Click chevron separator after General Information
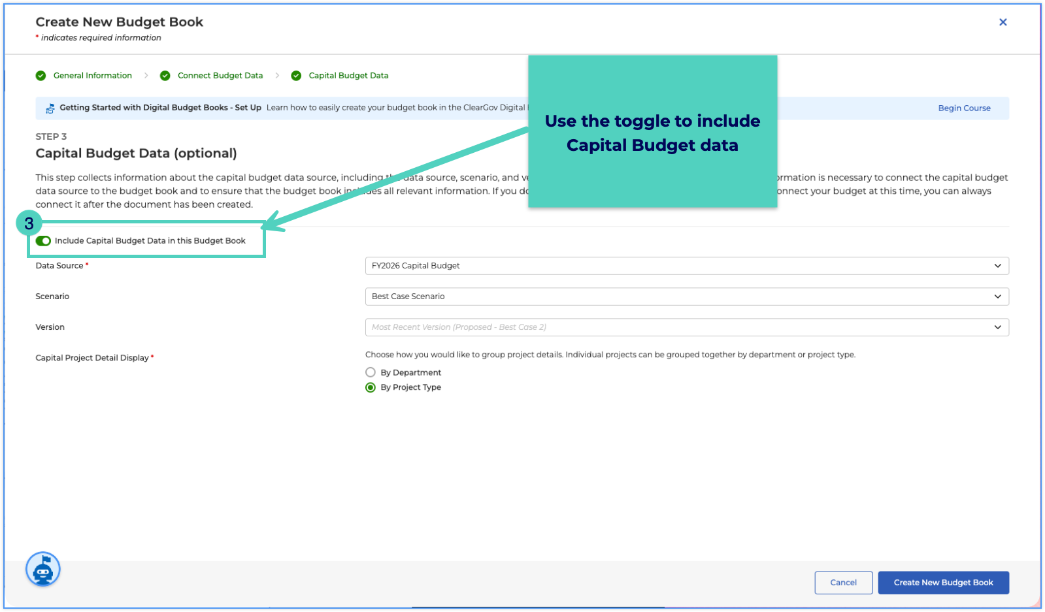Image resolution: width=1045 pixels, height=612 pixels. [x=146, y=76]
